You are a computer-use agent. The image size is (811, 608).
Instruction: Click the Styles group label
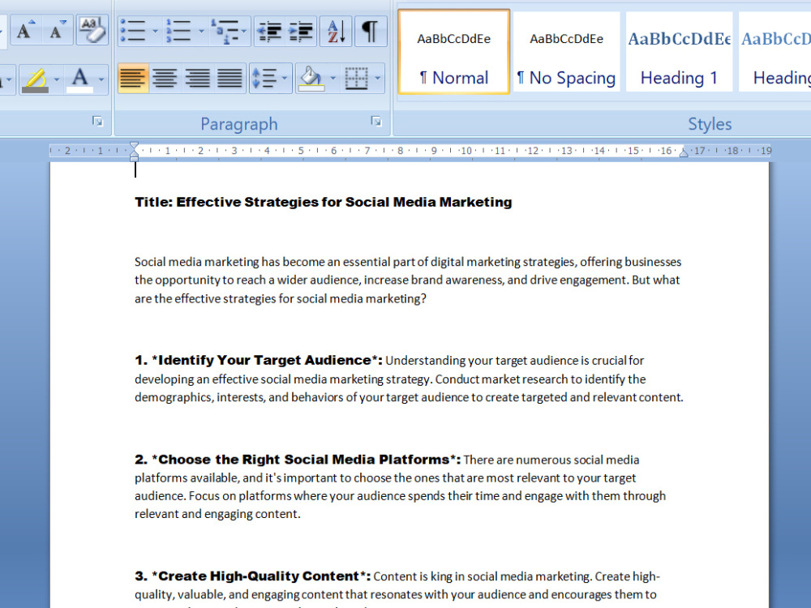click(x=710, y=124)
